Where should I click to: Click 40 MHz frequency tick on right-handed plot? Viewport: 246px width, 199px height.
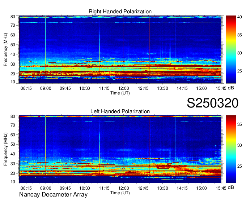pyautogui.click(x=13, y=54)
